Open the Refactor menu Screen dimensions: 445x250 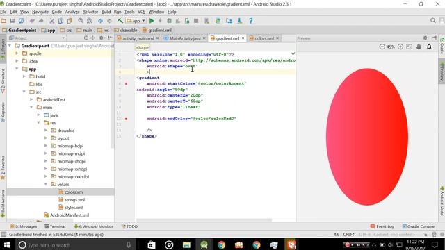(x=90, y=12)
